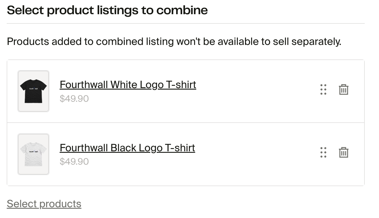Open the black t-shirt product thumbnail

pos(33,91)
